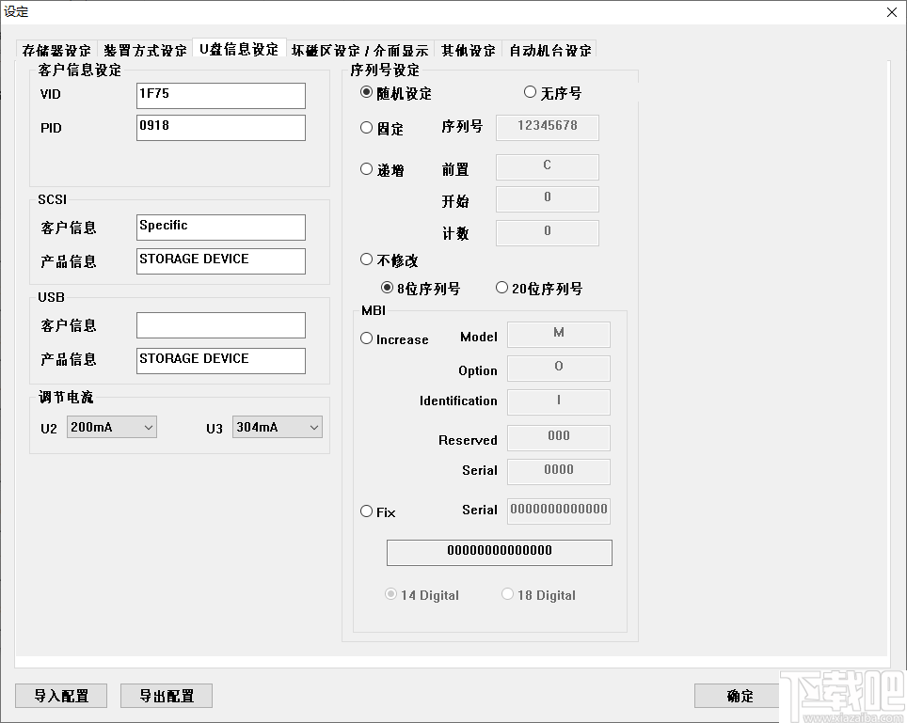Click the VID input field containing 1F75
The height and width of the screenshot is (723, 907).
220,95
